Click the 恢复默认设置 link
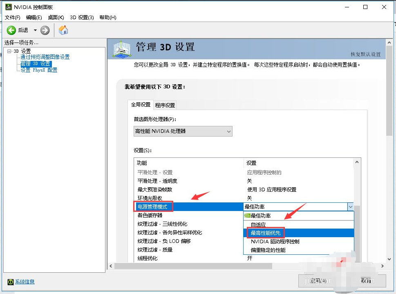 [365, 54]
